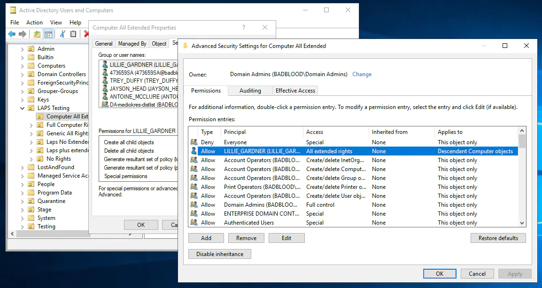
Task: Expand the Computers tree node
Action: [23, 66]
